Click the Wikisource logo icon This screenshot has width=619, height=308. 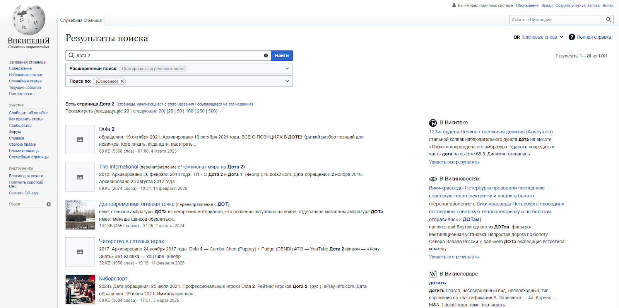(x=433, y=123)
